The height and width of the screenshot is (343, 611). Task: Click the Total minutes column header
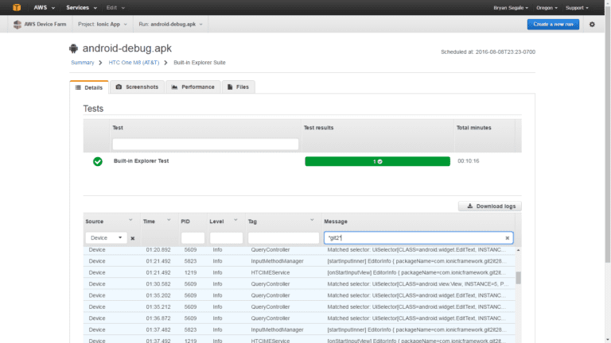(x=474, y=128)
